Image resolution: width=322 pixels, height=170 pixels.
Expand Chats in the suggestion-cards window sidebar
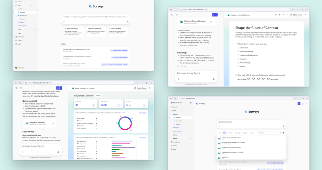[x=35, y=30]
